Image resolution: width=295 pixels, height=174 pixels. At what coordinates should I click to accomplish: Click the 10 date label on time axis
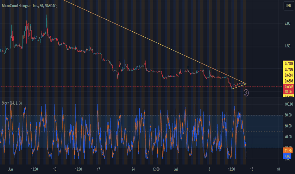(54, 169)
